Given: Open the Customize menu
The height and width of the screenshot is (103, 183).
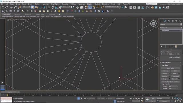Looking at the screenshot, I should point(81,4).
